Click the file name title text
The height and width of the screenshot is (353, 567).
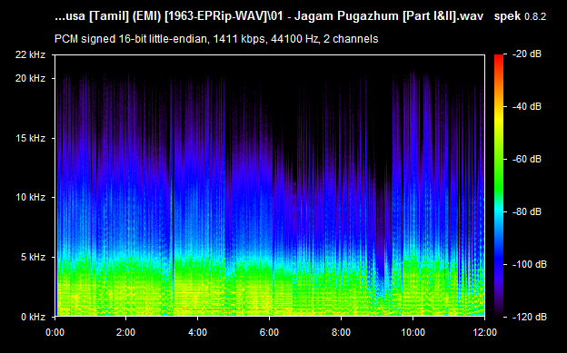[x=269, y=16]
